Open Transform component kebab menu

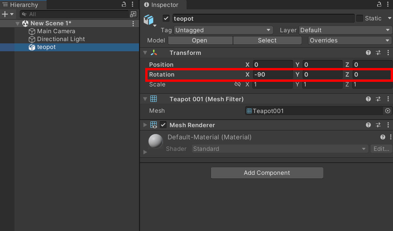(388, 53)
